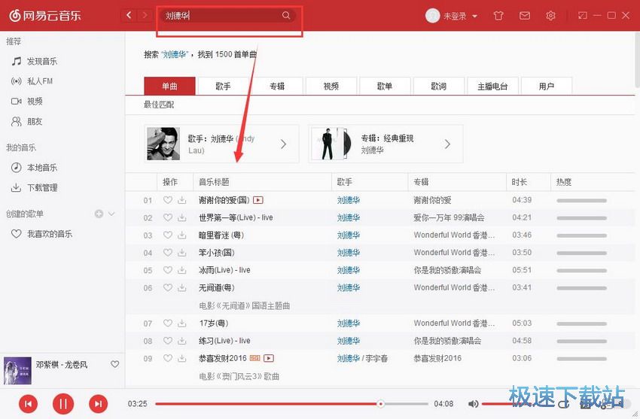Click artist link 刘德华 on row 01
Screen dimensions: 640x419
click(x=349, y=200)
